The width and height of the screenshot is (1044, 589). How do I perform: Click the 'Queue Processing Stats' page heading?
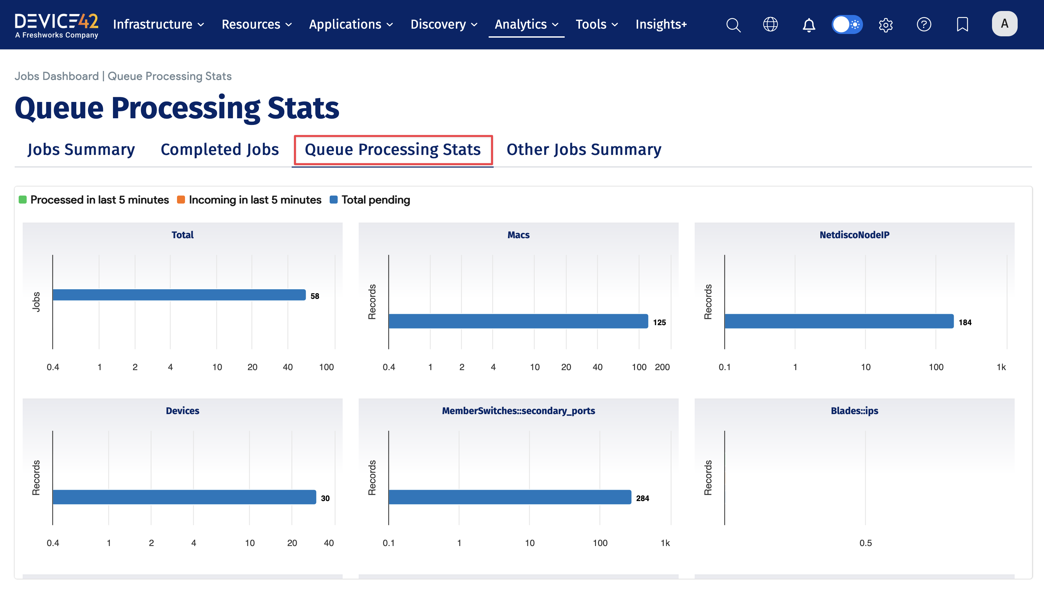pos(177,108)
